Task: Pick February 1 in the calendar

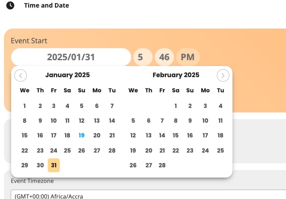Action: click(176, 106)
